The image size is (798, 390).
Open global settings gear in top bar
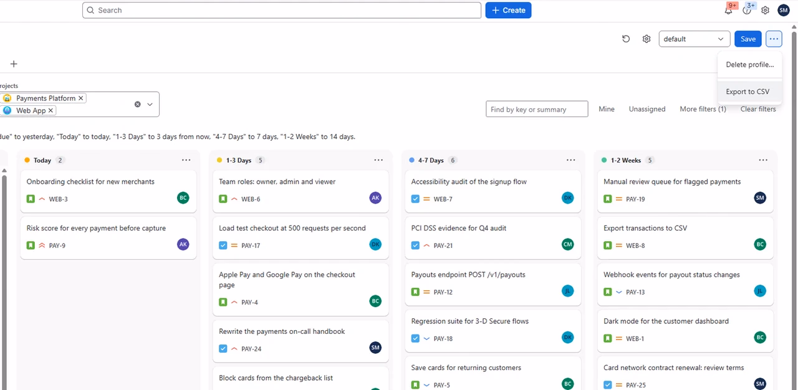pos(765,11)
